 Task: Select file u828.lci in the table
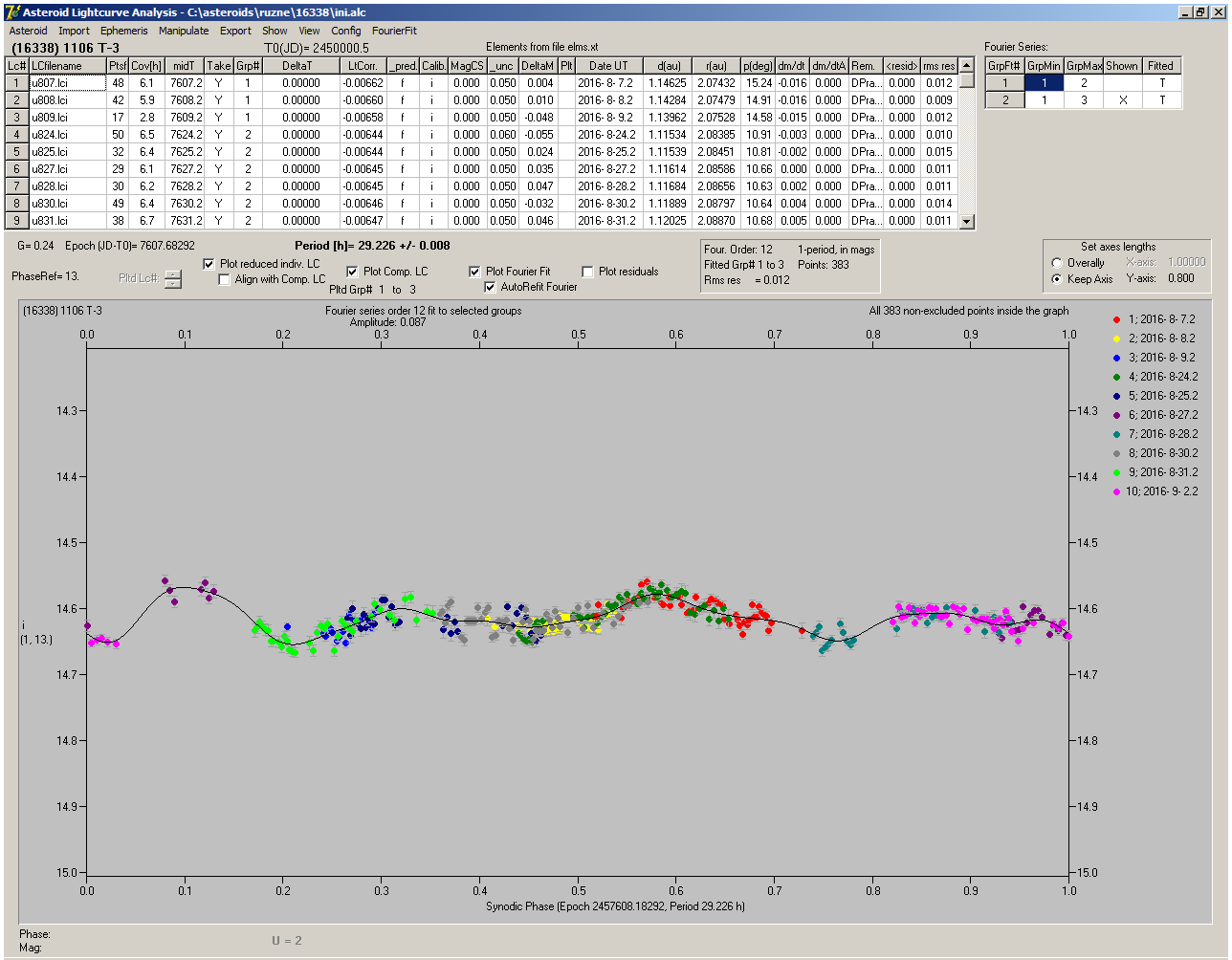pos(68,186)
